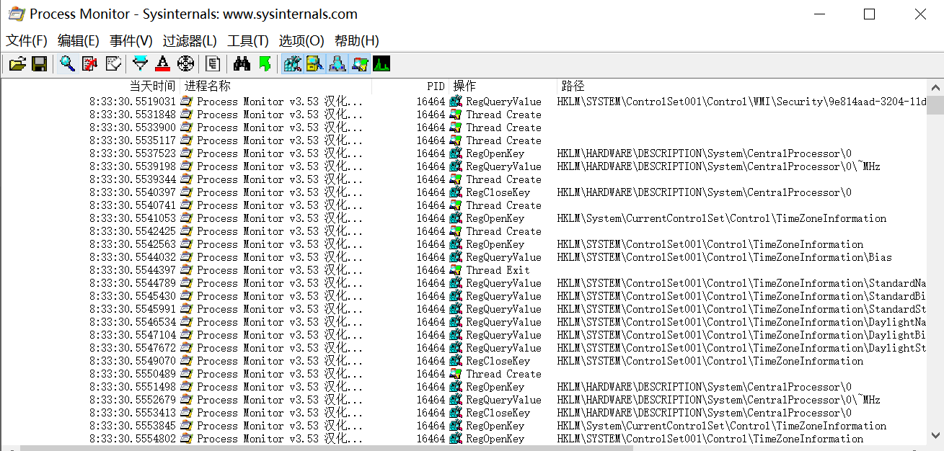Click the vertical scrollbar thumb

(935, 105)
